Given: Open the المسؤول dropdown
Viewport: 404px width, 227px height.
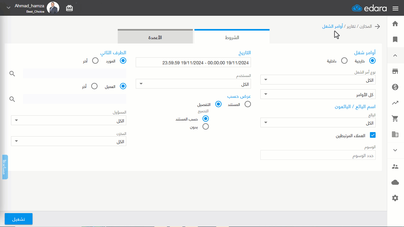Looking at the screenshot, I should pyautogui.click(x=68, y=120).
